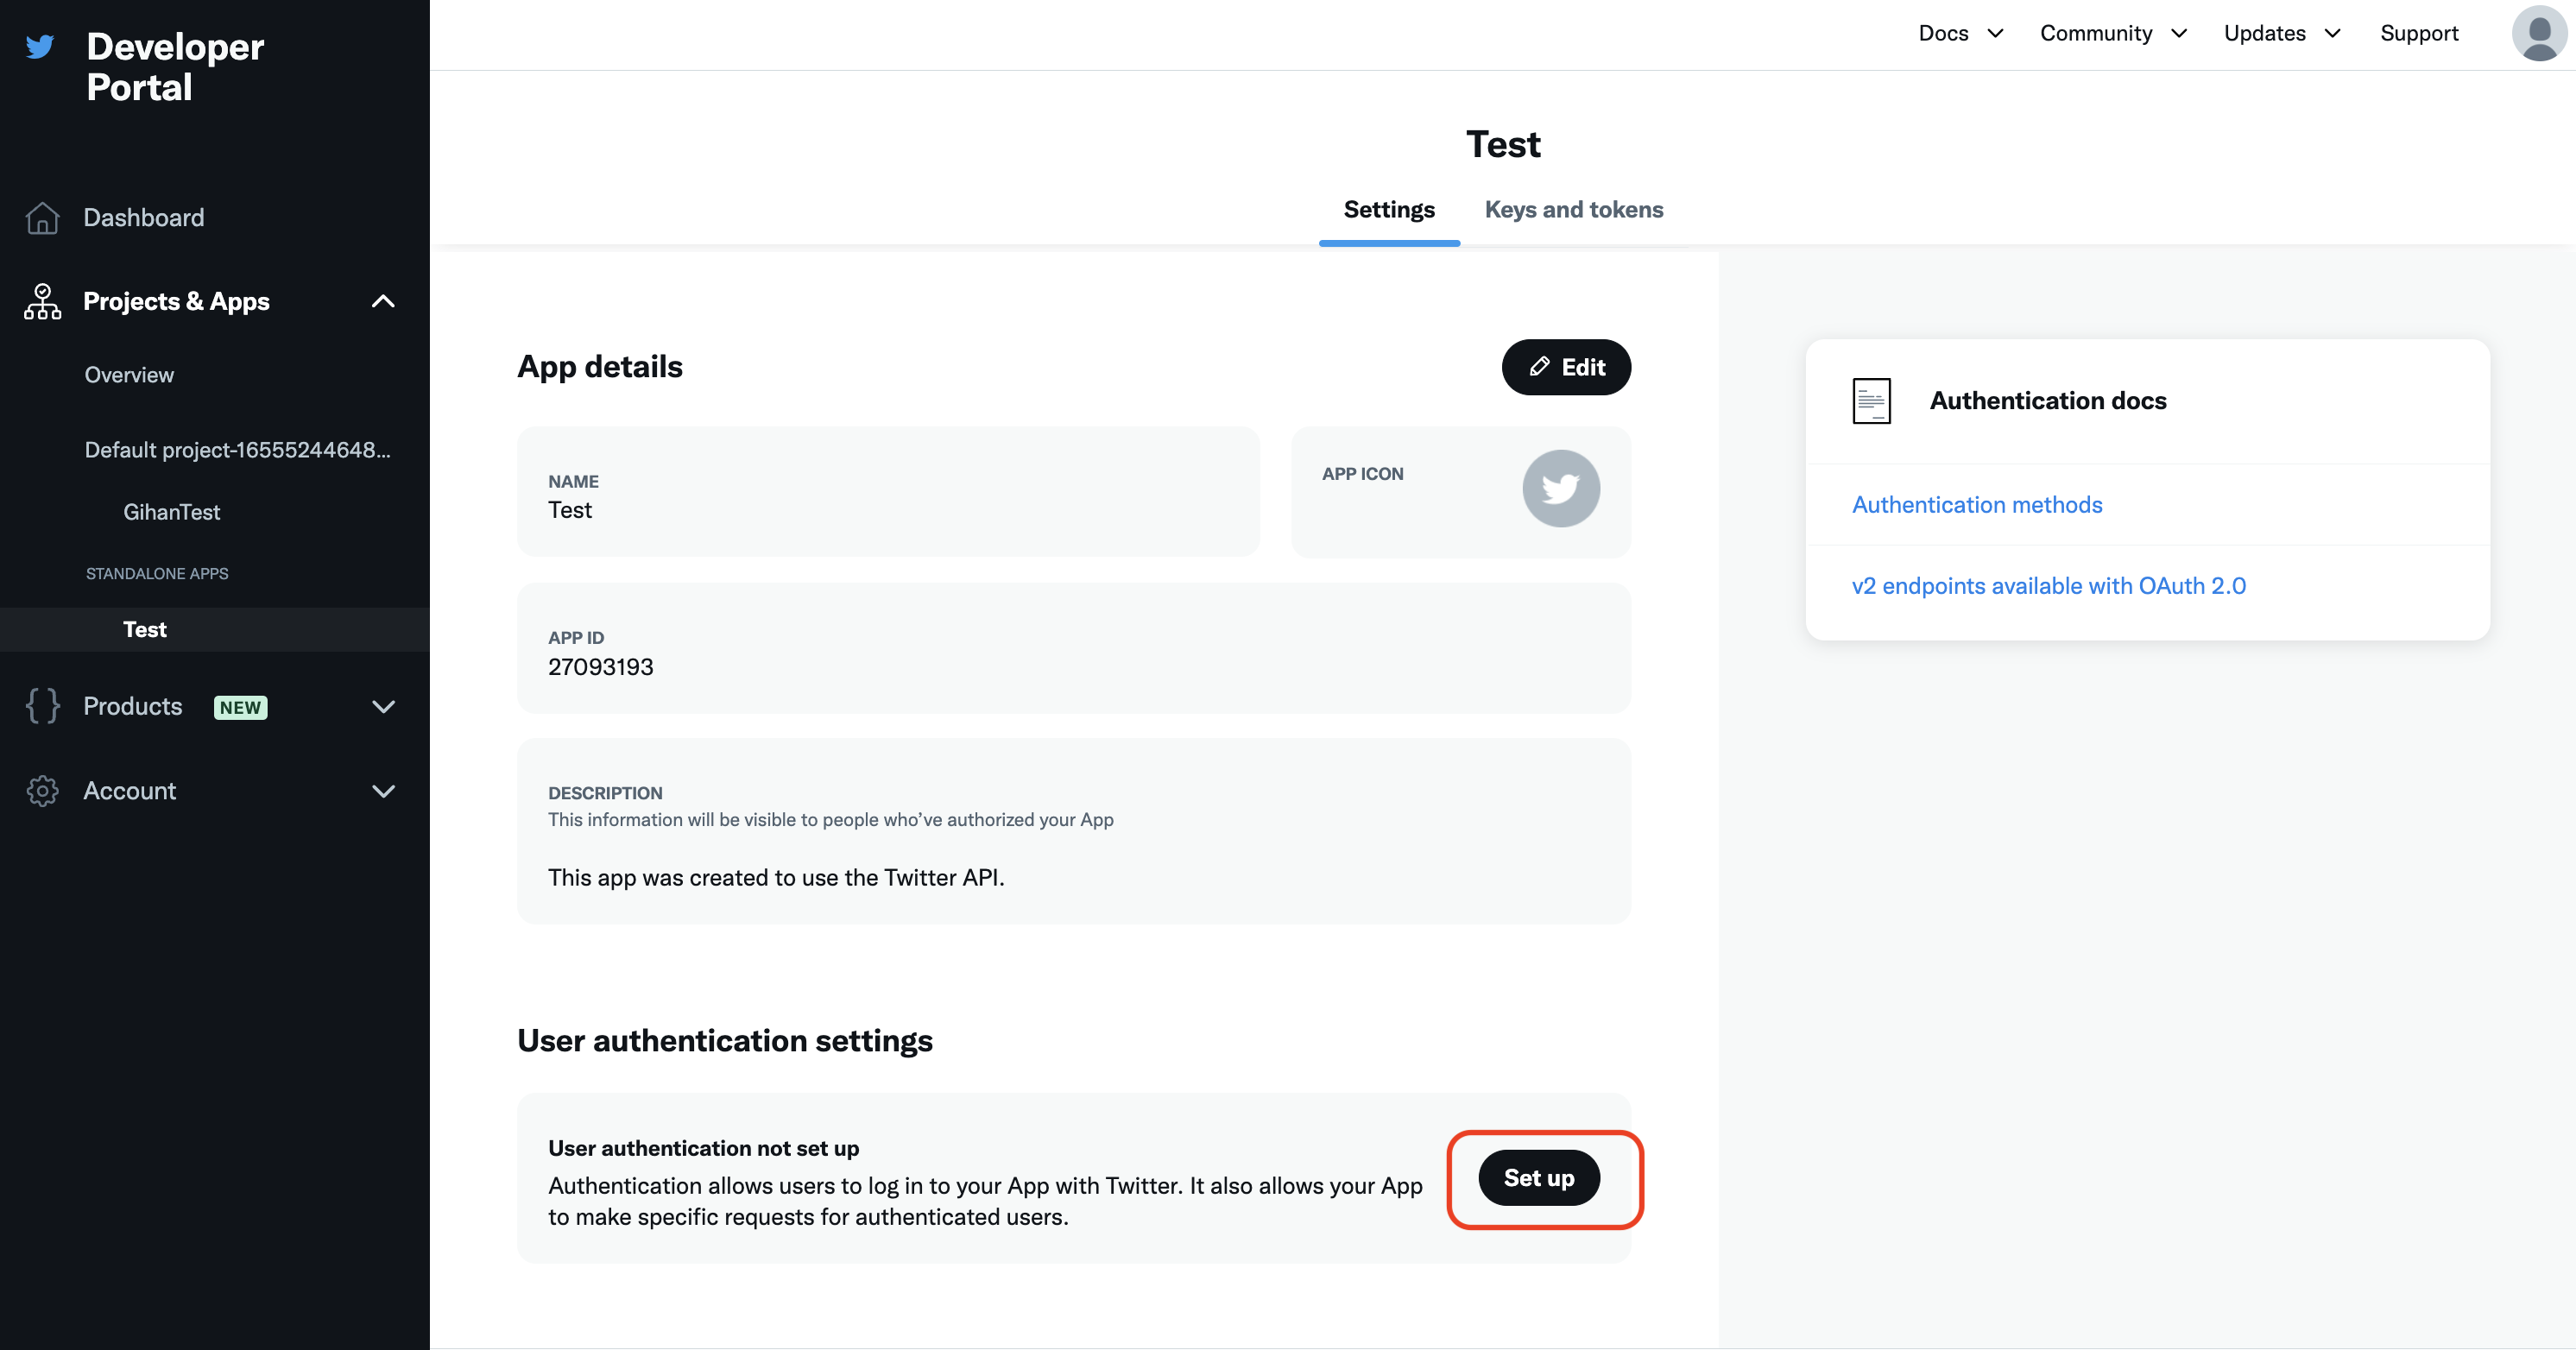Click the Products curly braces icon
The width and height of the screenshot is (2576, 1350).
tap(42, 706)
